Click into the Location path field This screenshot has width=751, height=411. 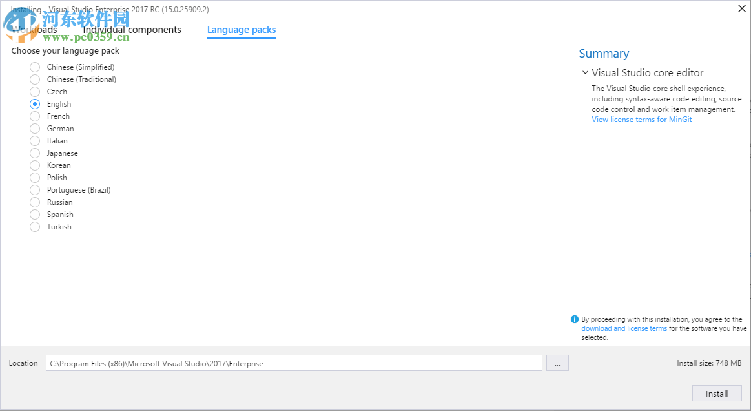click(x=294, y=363)
